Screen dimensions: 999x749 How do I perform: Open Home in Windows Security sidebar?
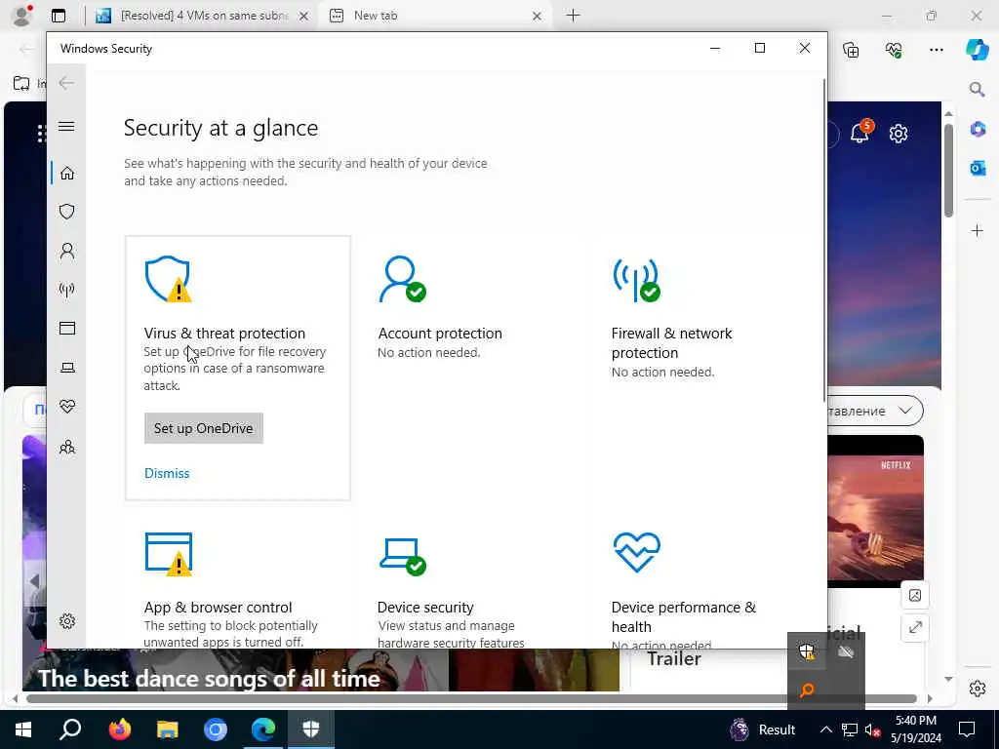click(x=67, y=174)
